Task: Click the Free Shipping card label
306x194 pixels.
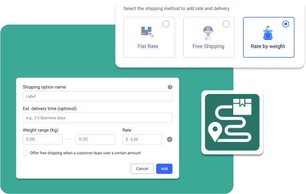Action: [208, 46]
